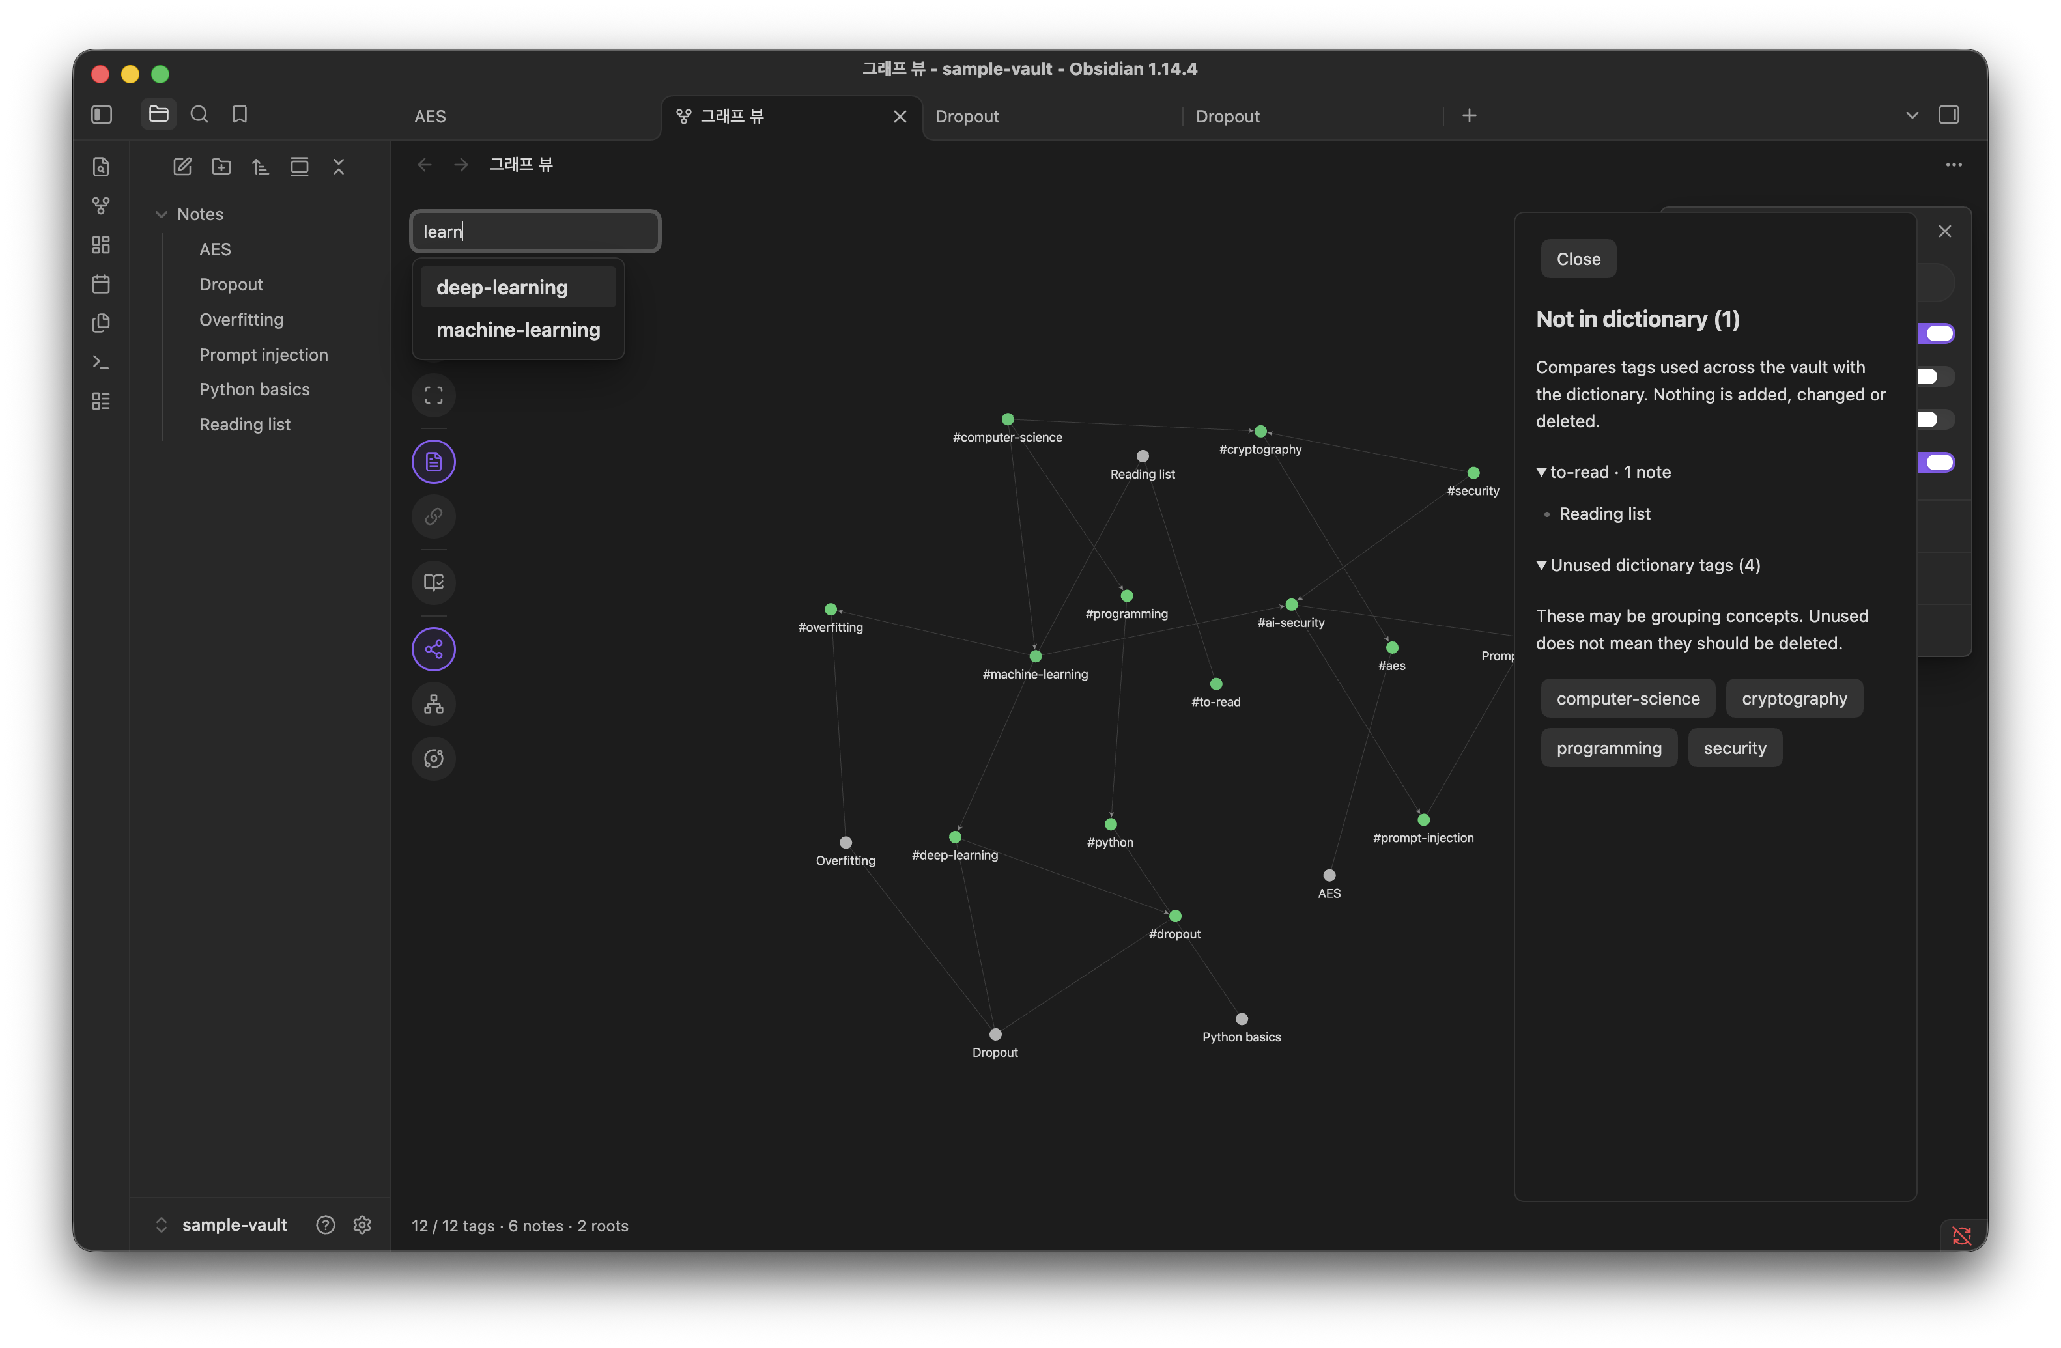Click the cryptography tag chip
This screenshot has height=1348, width=2061.
pyautogui.click(x=1793, y=699)
